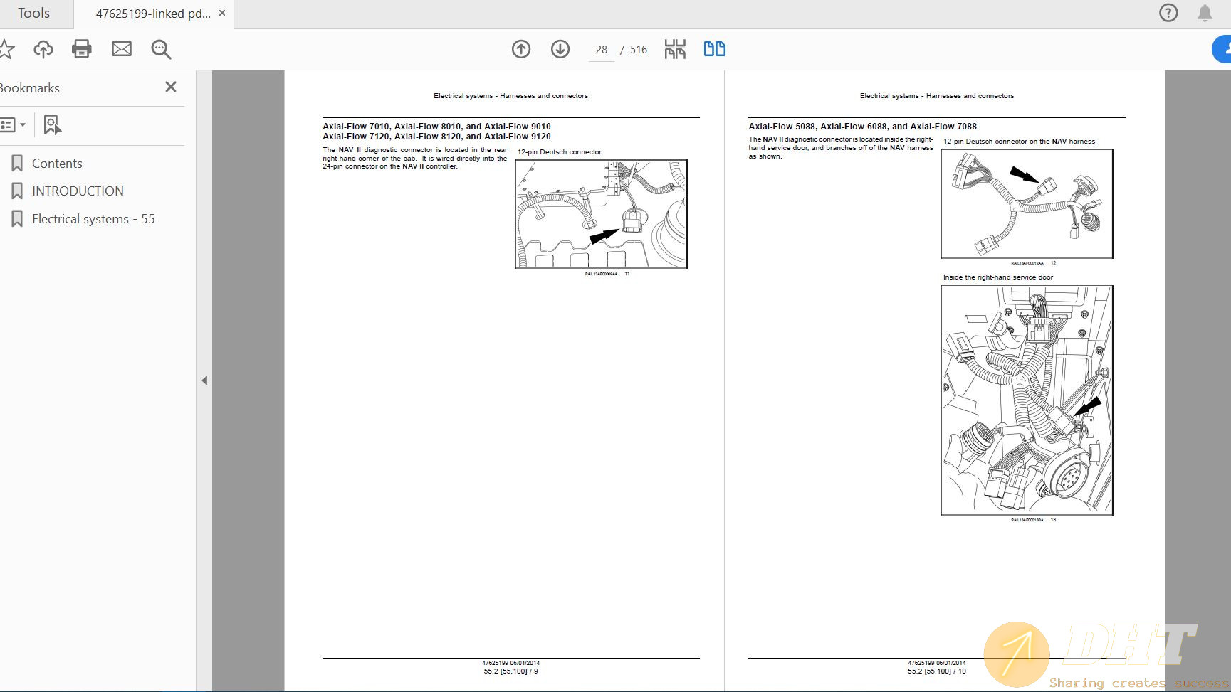Print the current document

pyautogui.click(x=82, y=49)
